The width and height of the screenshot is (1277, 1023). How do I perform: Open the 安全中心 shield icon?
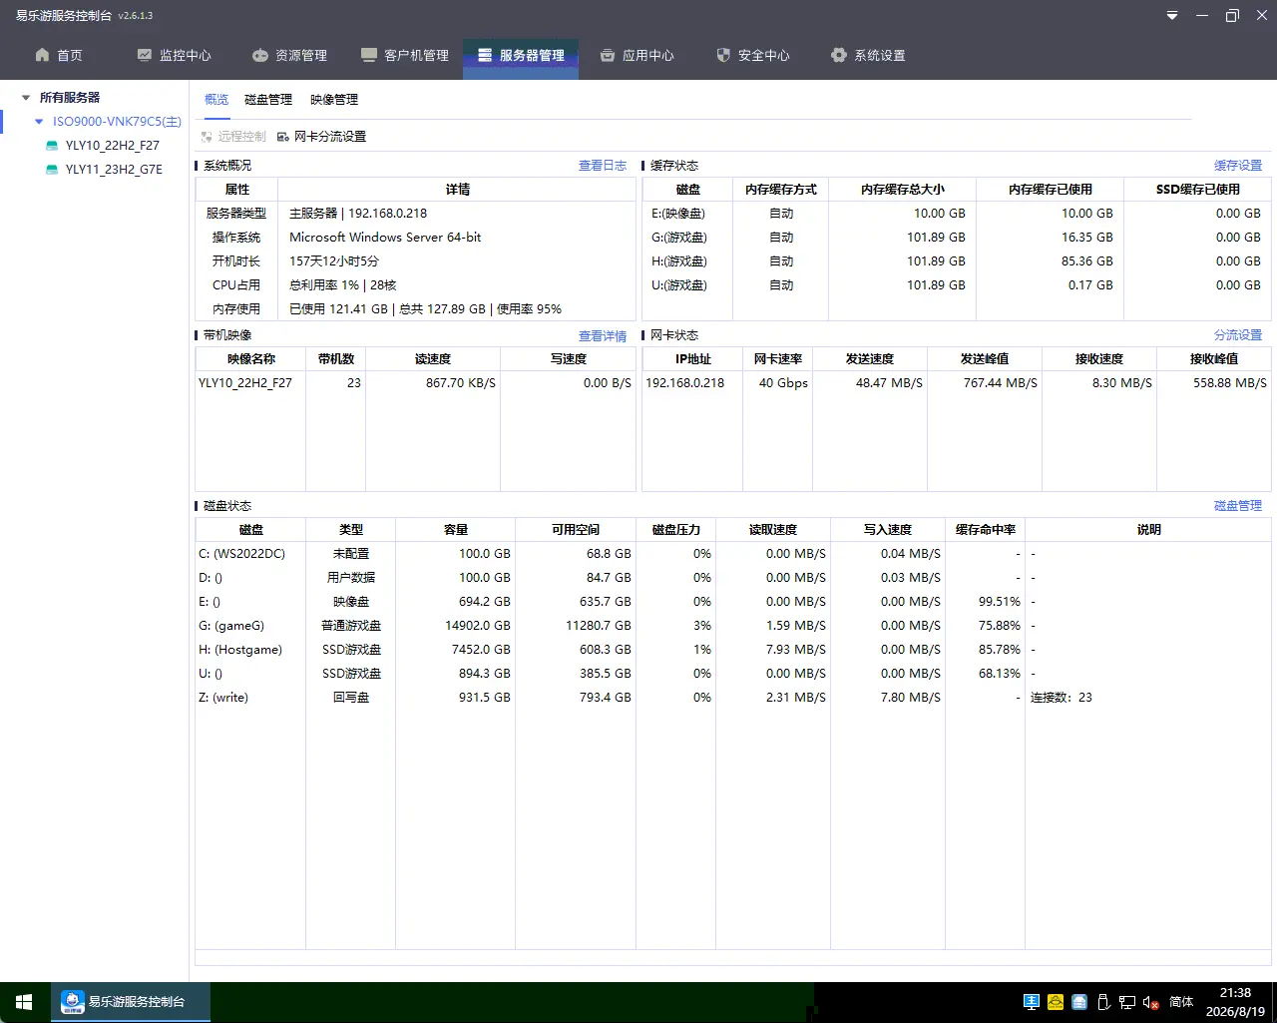coord(723,55)
